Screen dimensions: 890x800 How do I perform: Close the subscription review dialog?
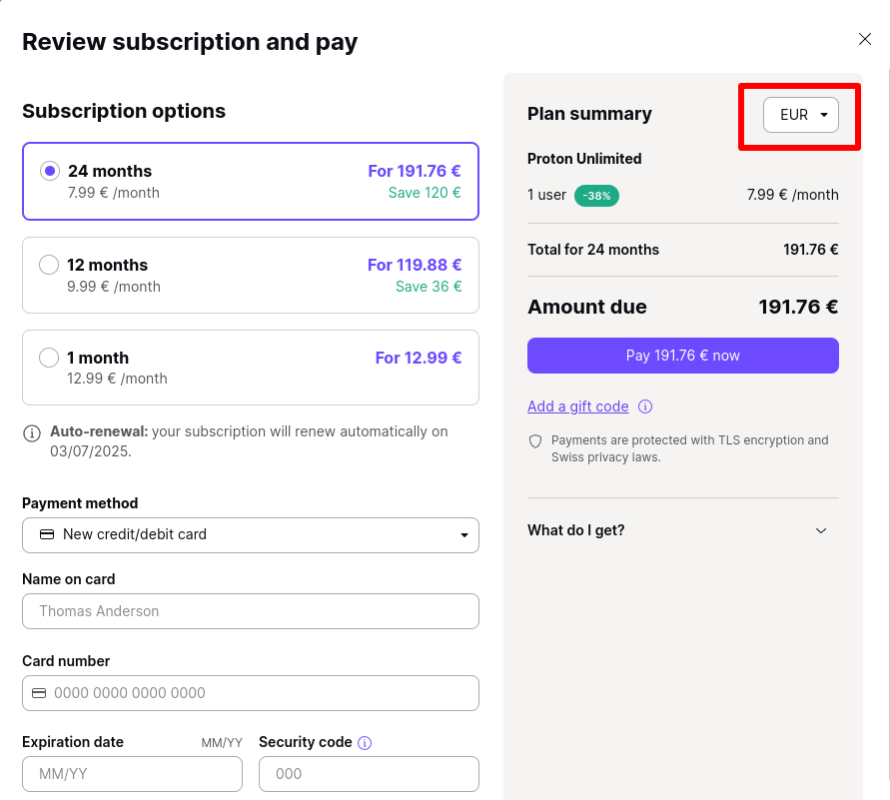click(864, 39)
